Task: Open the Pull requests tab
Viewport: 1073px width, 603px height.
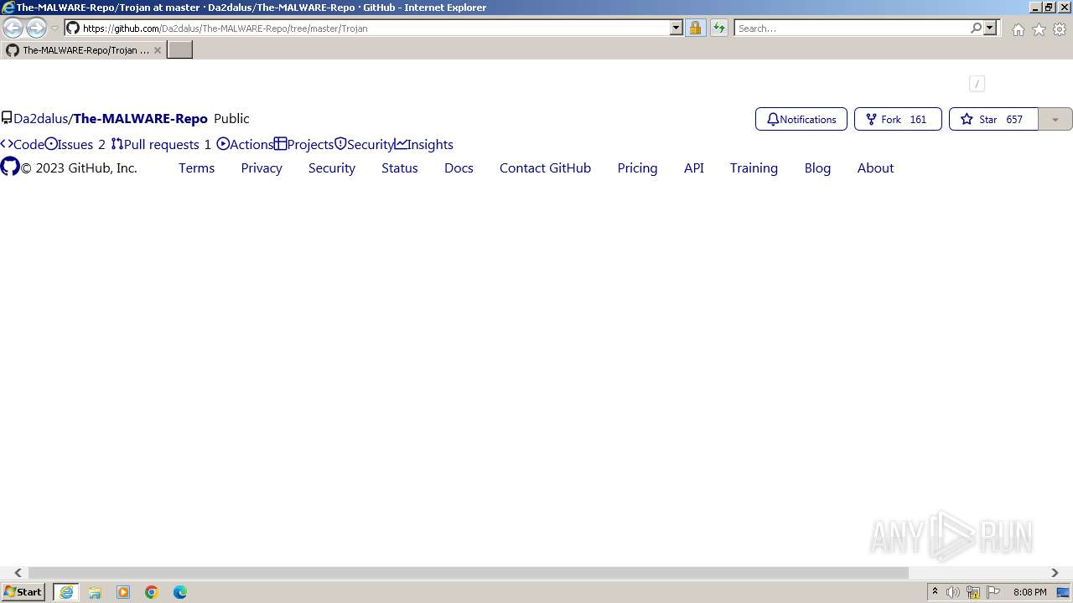Action: (x=161, y=144)
